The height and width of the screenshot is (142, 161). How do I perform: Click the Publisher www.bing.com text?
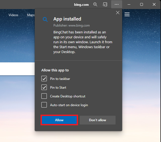click(x=71, y=25)
